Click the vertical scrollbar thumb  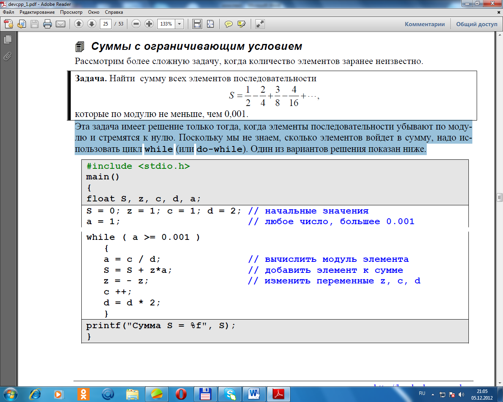pyautogui.click(x=499, y=197)
